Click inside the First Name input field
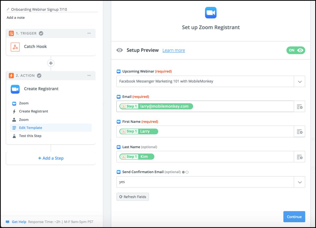Image resolution: width=316 pixels, height=228 pixels. pos(205,131)
